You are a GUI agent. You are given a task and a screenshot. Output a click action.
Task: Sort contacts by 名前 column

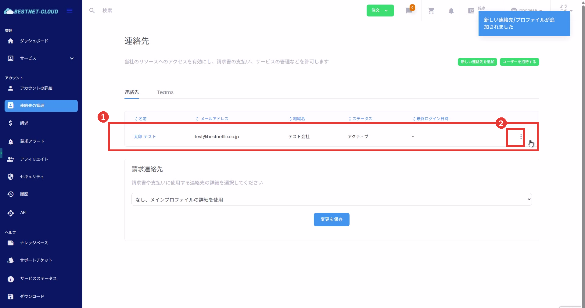point(141,119)
